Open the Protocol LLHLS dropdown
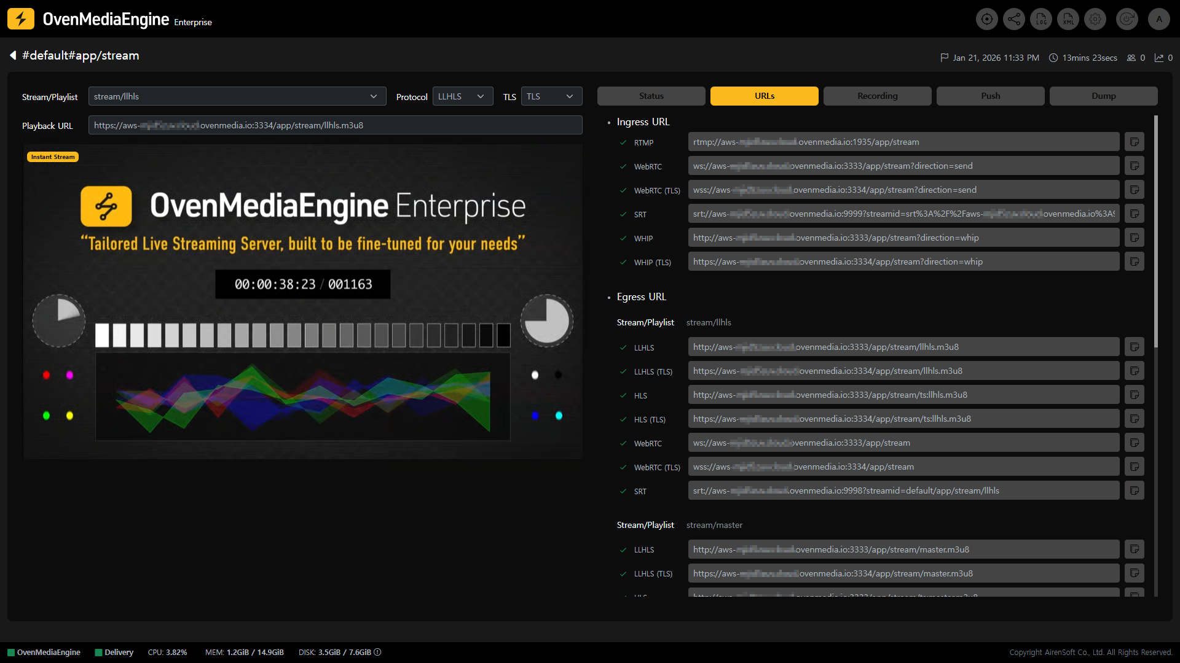The width and height of the screenshot is (1180, 663). point(462,96)
